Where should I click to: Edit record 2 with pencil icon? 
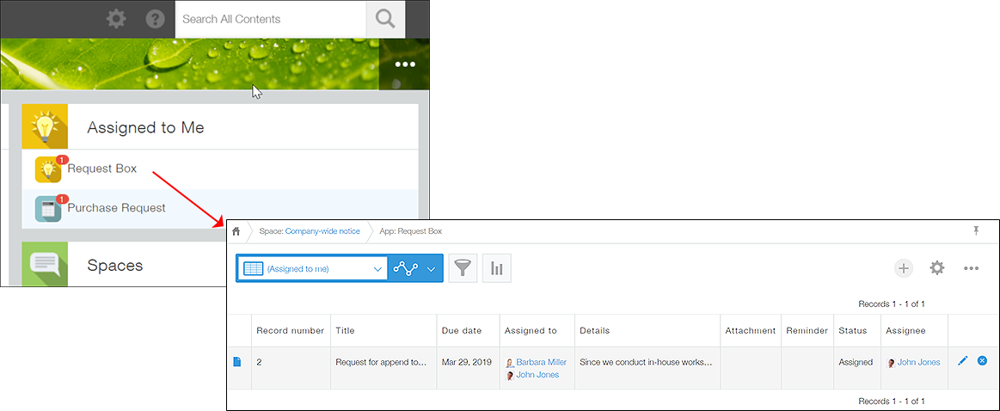tap(962, 361)
